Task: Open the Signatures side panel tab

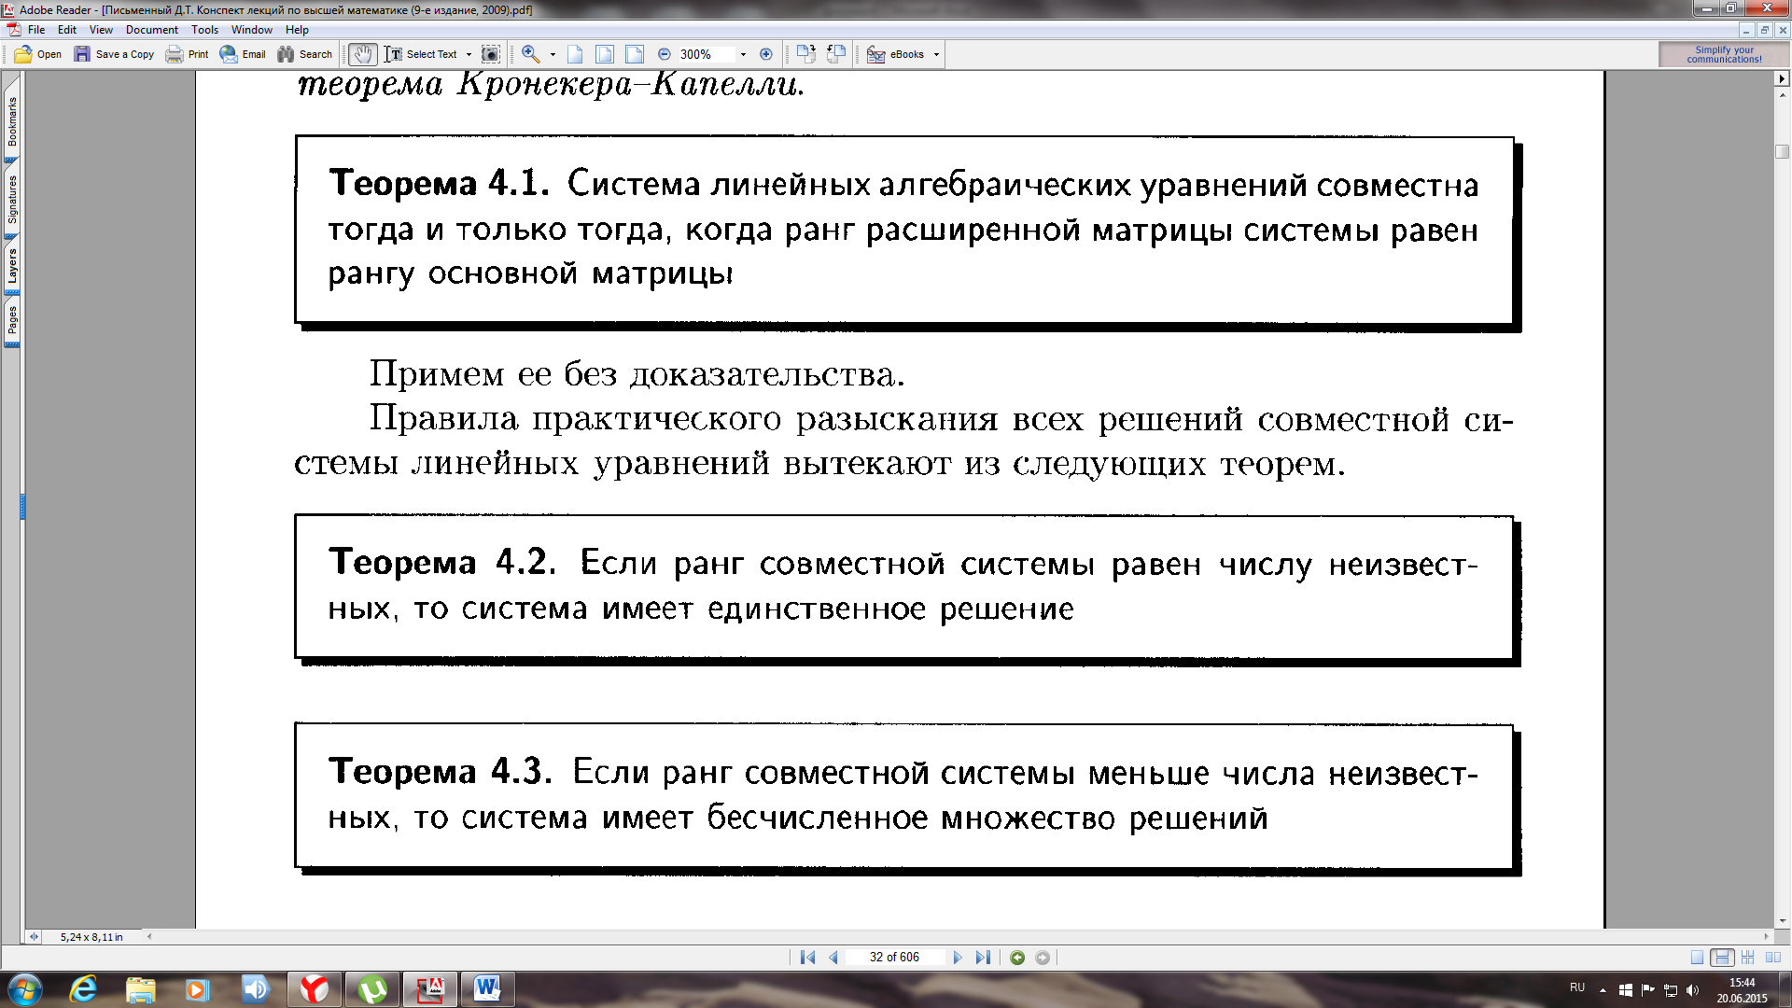Action: (12, 200)
